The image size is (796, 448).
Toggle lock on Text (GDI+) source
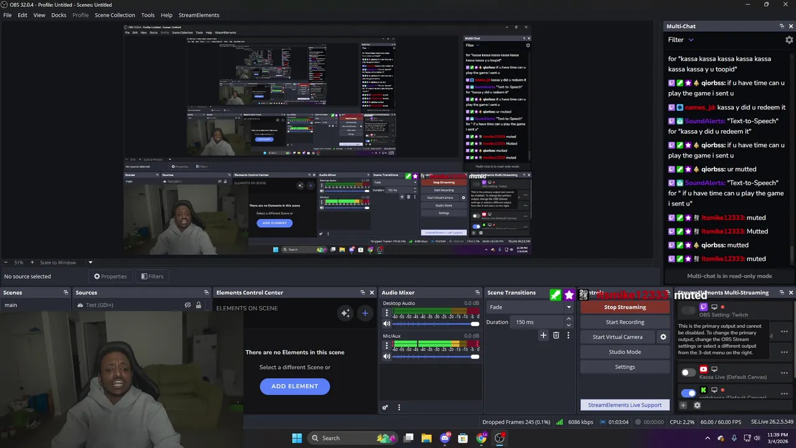pyautogui.click(x=198, y=305)
